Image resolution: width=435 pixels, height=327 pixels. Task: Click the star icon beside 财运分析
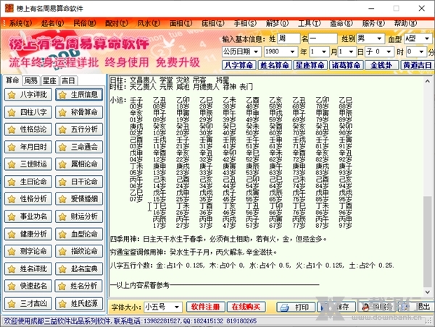(62, 216)
